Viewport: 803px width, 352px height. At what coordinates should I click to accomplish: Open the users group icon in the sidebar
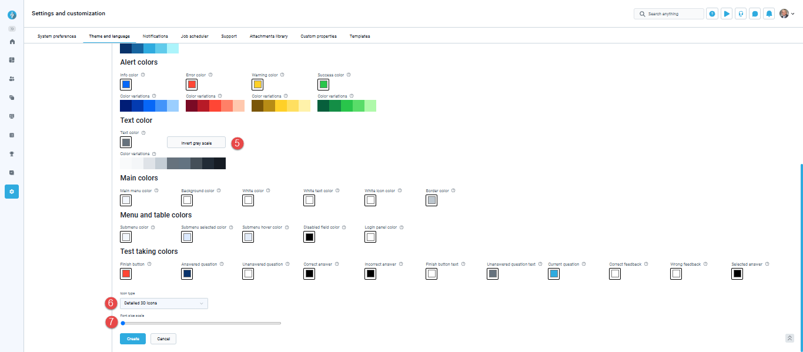pyautogui.click(x=12, y=79)
